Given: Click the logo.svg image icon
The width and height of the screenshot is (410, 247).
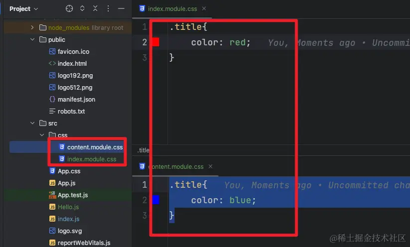Looking at the screenshot, I should tap(52, 231).
